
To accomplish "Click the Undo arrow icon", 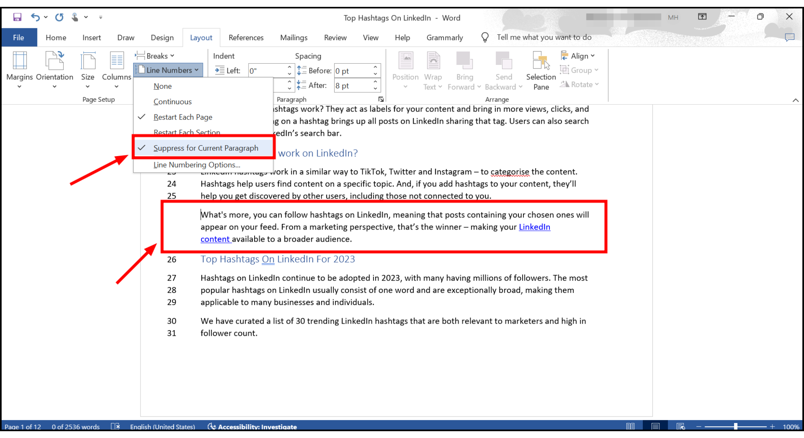I will (35, 17).
